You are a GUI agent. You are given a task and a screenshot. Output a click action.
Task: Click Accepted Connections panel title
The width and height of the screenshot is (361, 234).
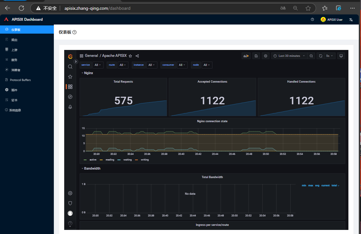[212, 82]
